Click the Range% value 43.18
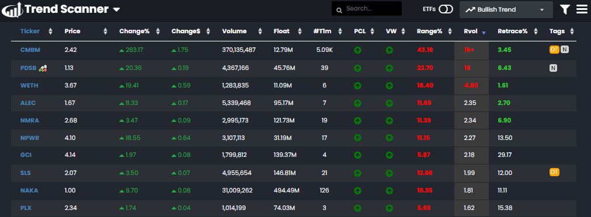The image size is (591, 217). (x=425, y=50)
